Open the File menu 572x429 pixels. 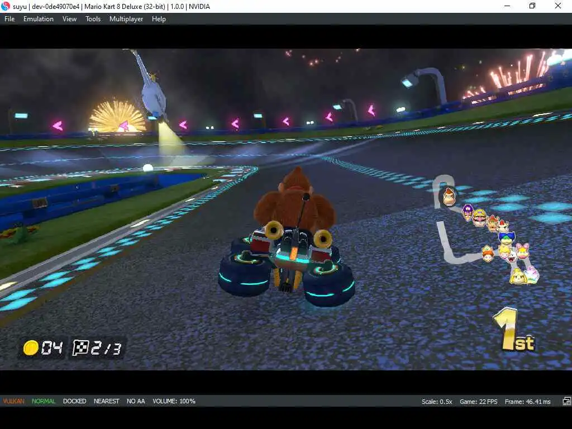click(x=9, y=19)
